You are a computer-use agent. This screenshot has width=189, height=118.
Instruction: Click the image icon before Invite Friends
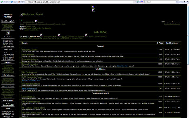(x=22, y=21)
